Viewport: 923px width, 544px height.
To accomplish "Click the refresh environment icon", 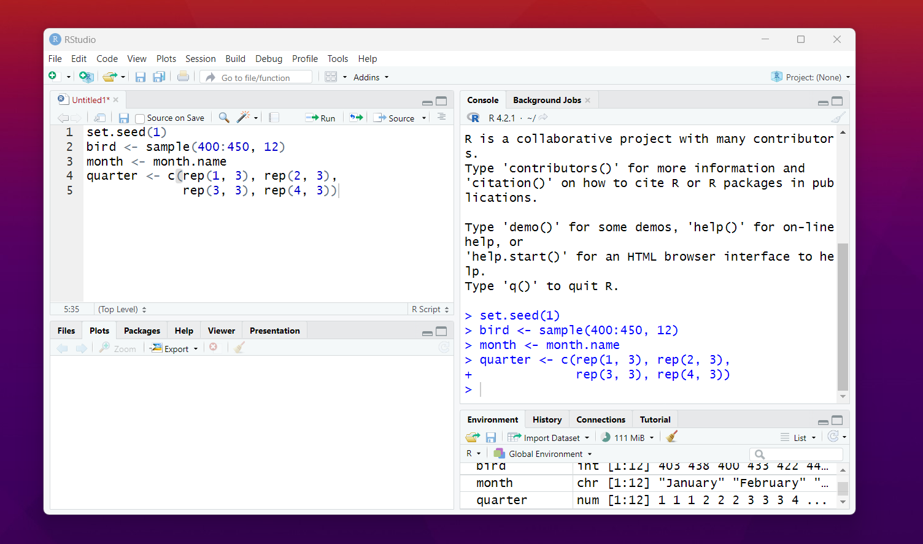I will [833, 436].
